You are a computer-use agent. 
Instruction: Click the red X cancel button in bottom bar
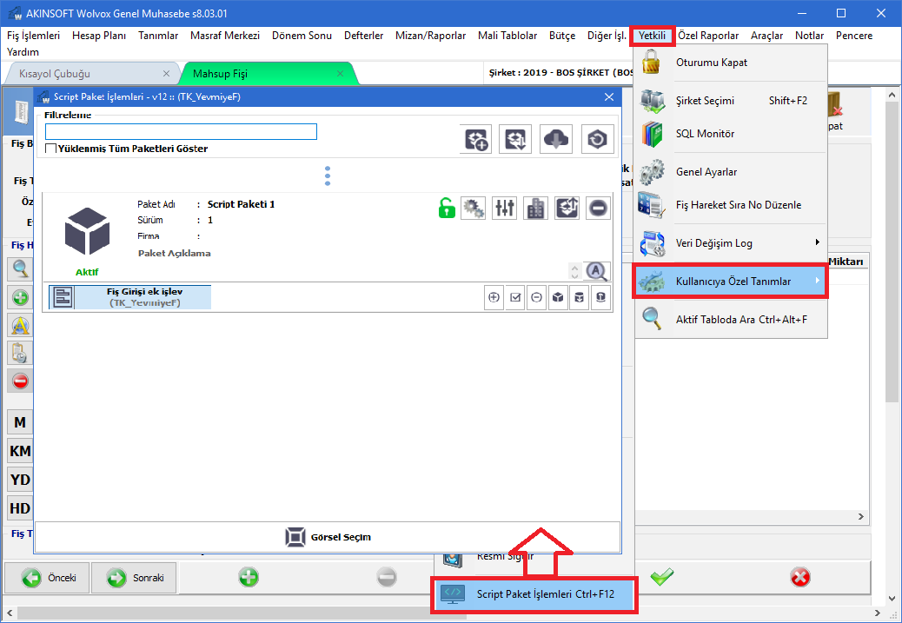[x=800, y=577]
